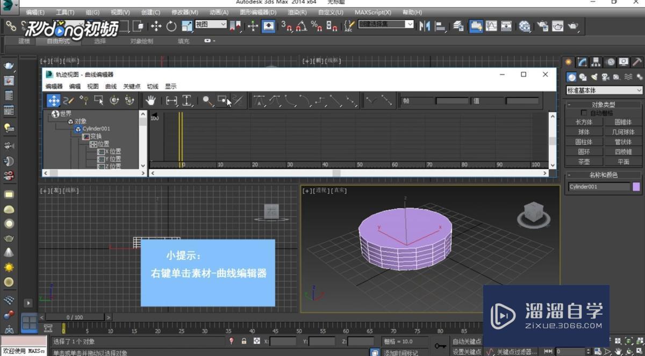Enable the 自动栅格 AutoGrid checkbox

tap(584, 112)
